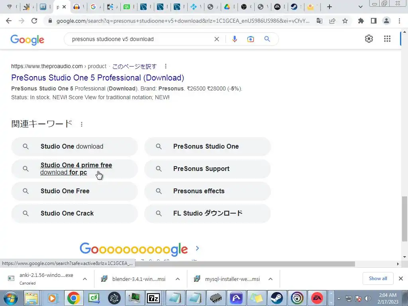Viewport: 408px width, 306px height.
Task: Show hidden system tray icons
Action: [x=339, y=298]
